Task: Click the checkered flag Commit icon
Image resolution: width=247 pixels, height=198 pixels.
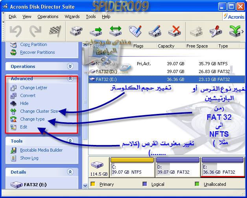Action: coord(55,31)
